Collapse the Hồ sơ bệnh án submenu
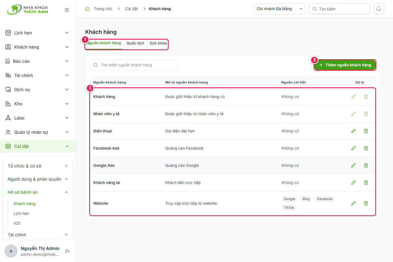Screen dimensions: 393x262 click(38, 192)
